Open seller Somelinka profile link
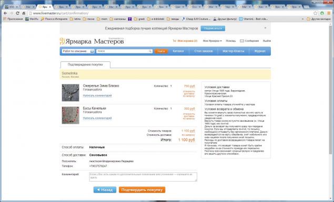The width and height of the screenshot is (334, 202). [69, 73]
